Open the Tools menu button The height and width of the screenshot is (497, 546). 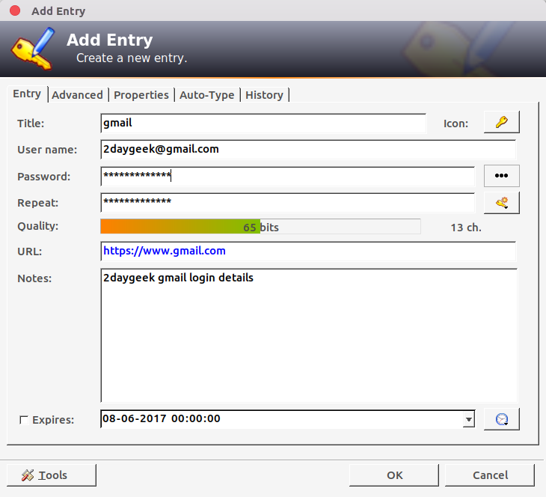(52, 475)
